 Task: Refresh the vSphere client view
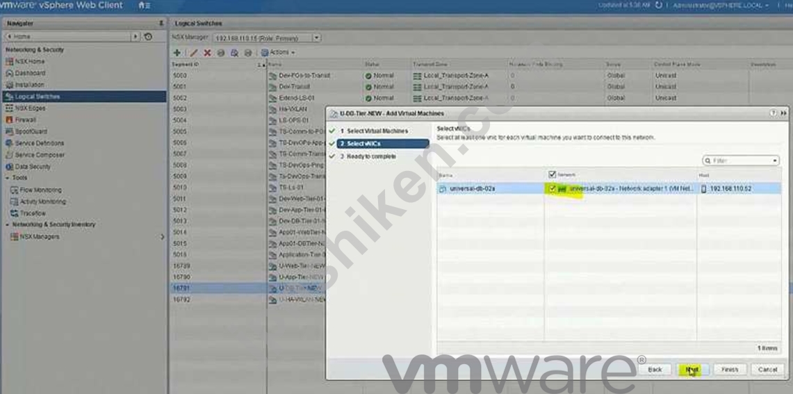point(658,5)
